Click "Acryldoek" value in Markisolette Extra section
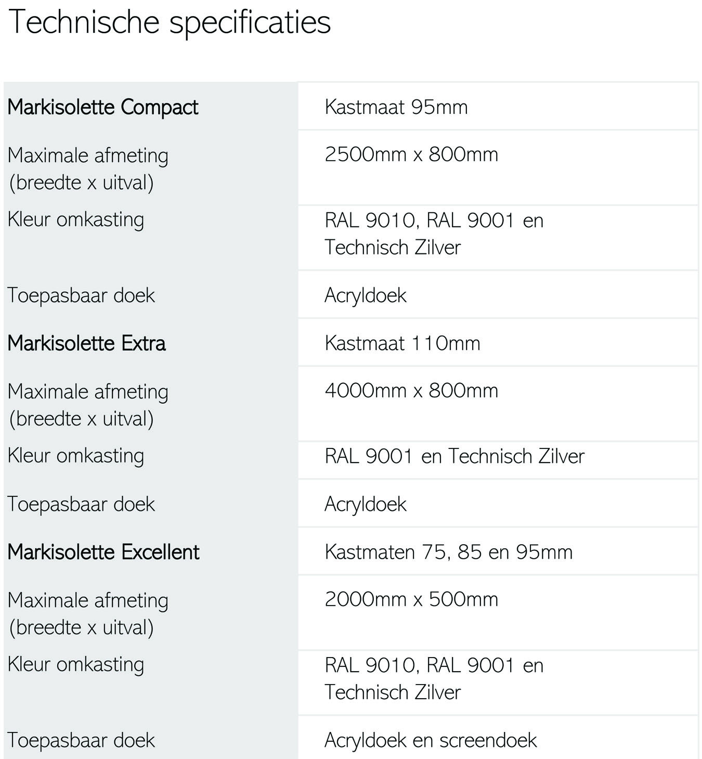Screen dimensions: 702x759 point(365,504)
